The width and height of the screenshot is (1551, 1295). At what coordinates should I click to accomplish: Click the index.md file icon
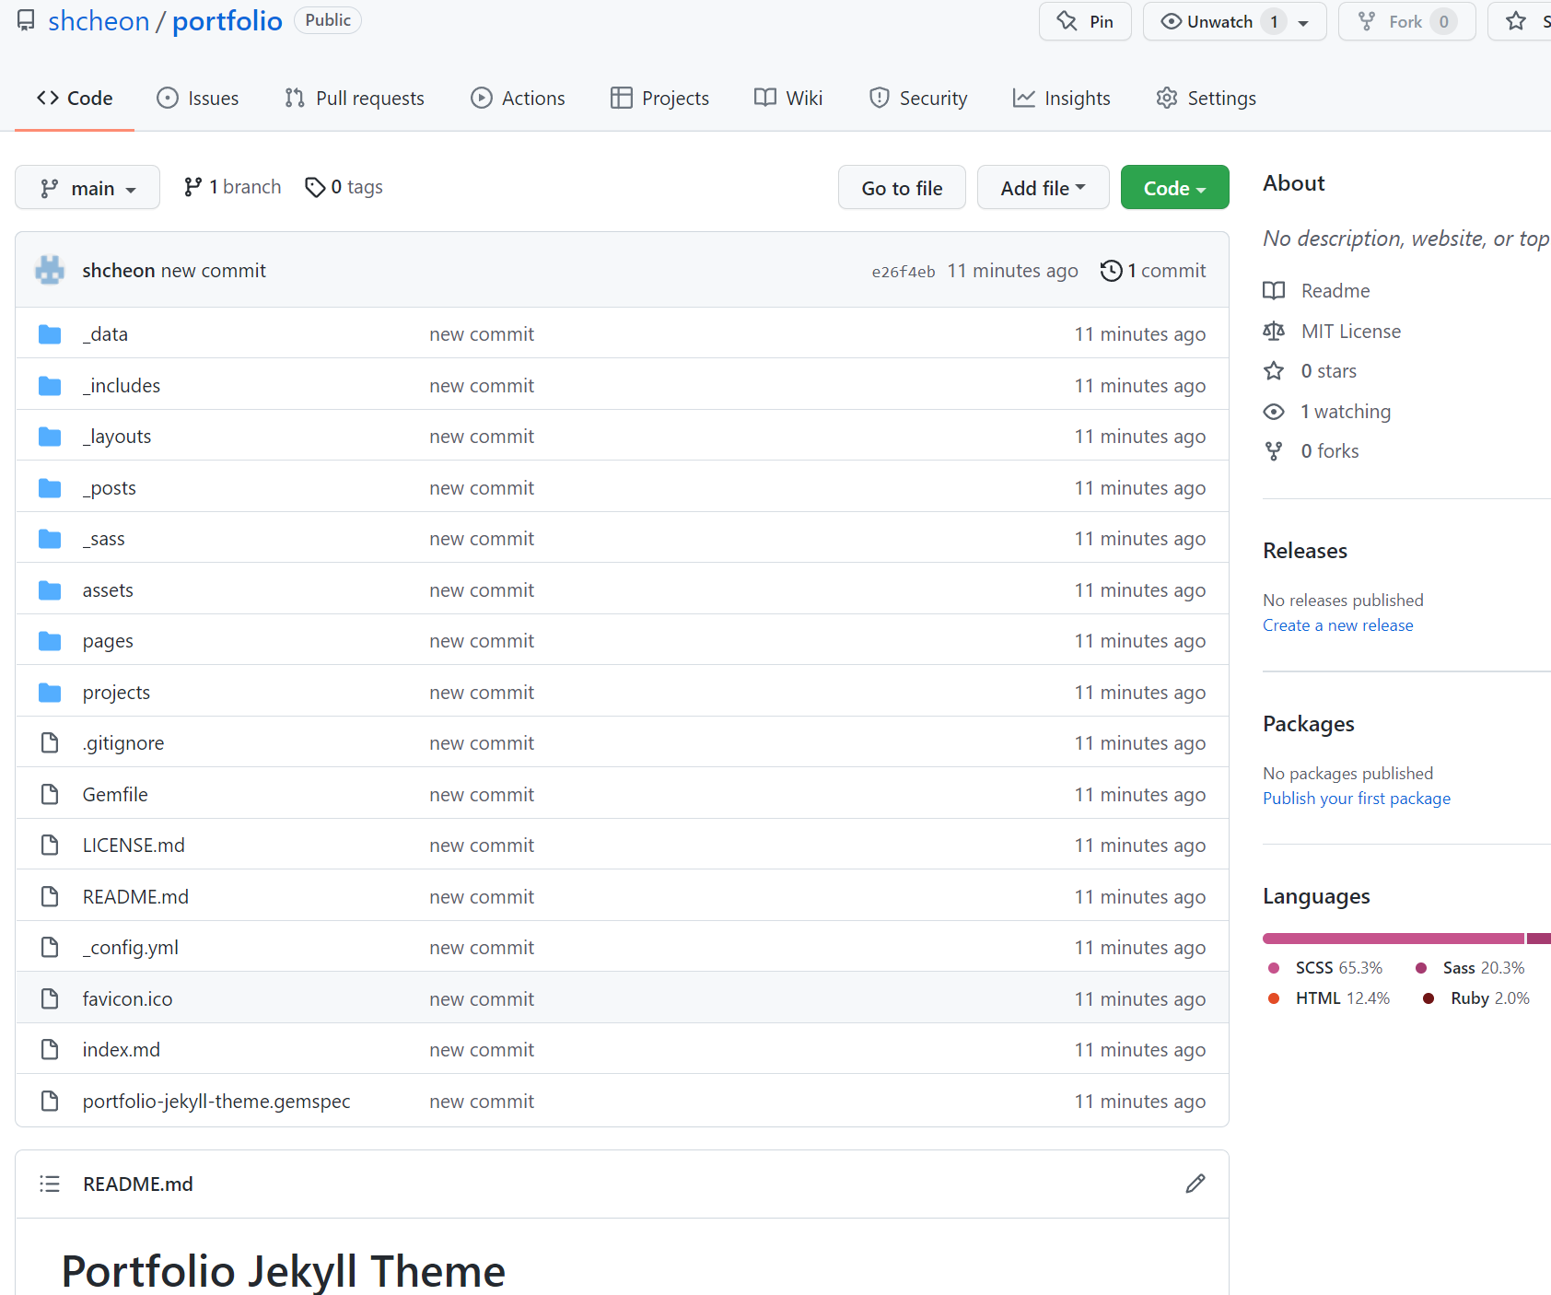pos(50,1049)
